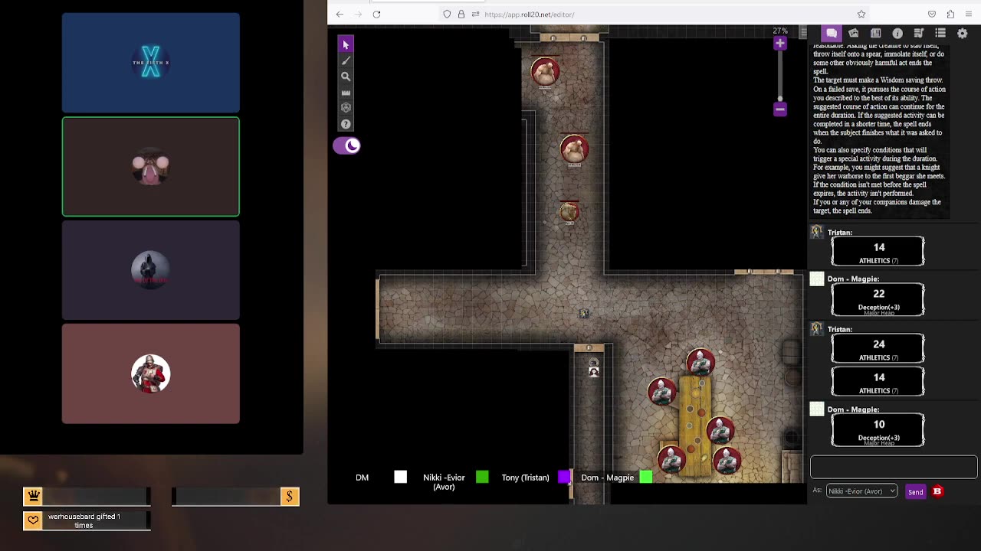Open the site permissions icon
The image size is (981, 551).
point(475,14)
